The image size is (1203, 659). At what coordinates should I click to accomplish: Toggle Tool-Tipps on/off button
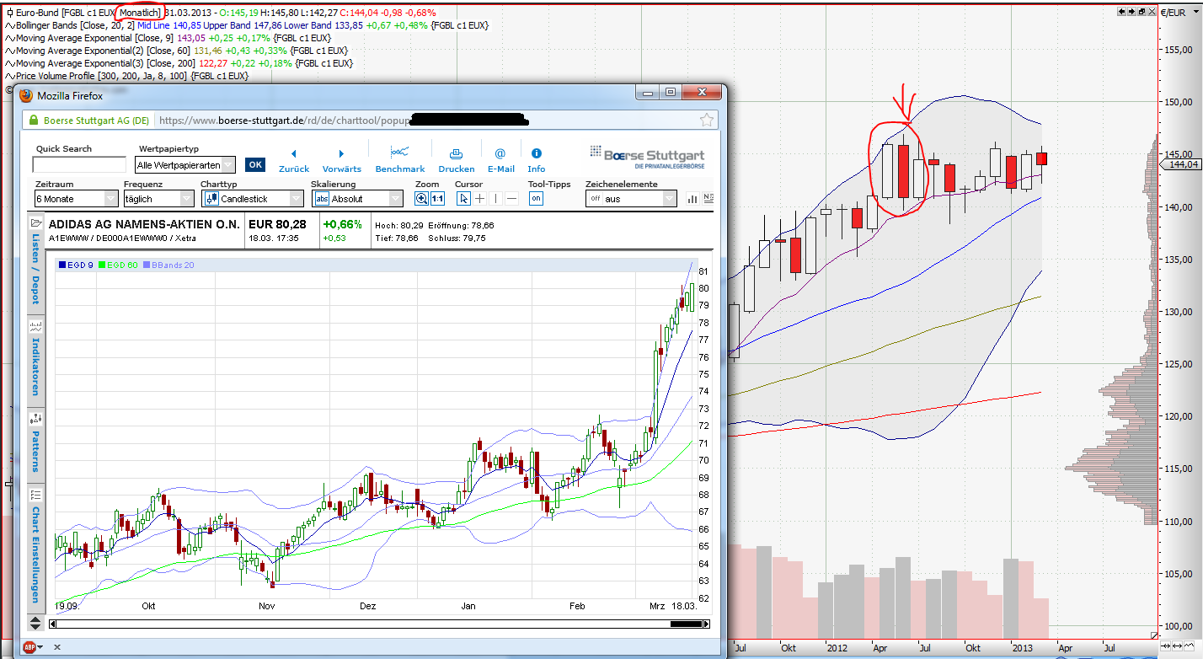click(x=536, y=199)
